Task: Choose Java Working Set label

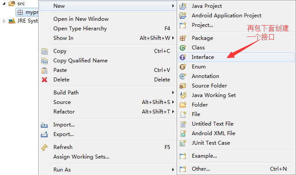Action: pos(214,95)
